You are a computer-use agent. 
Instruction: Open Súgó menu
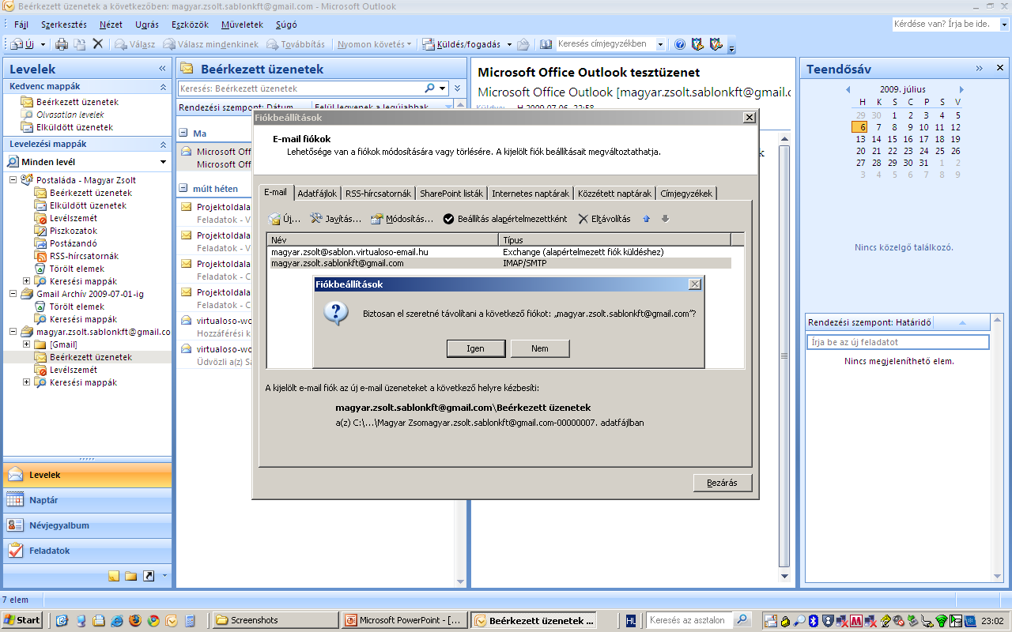286,24
